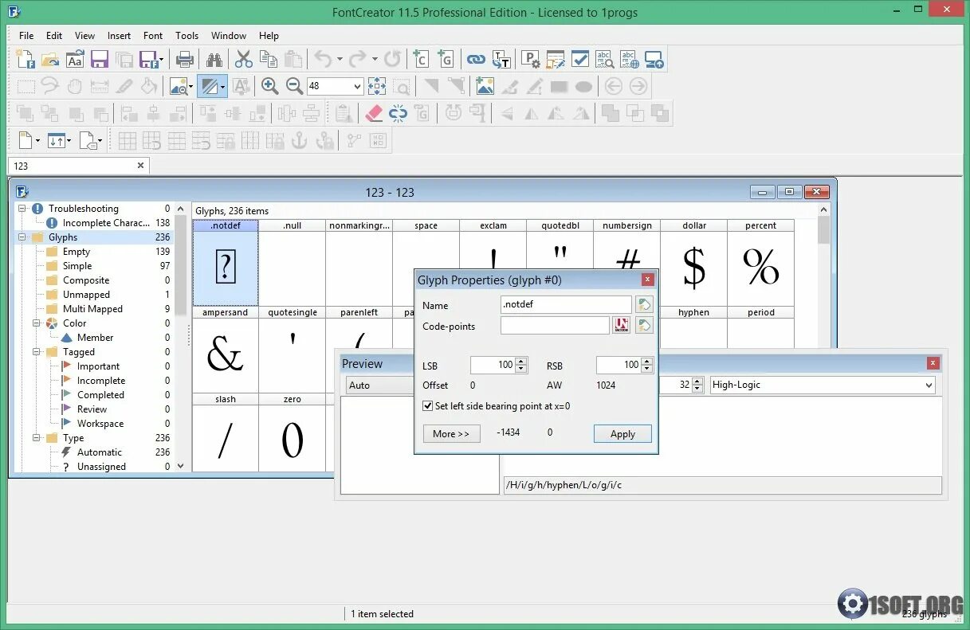Click the Font Overview Aa icon
This screenshot has width=970, height=630.
75,59
